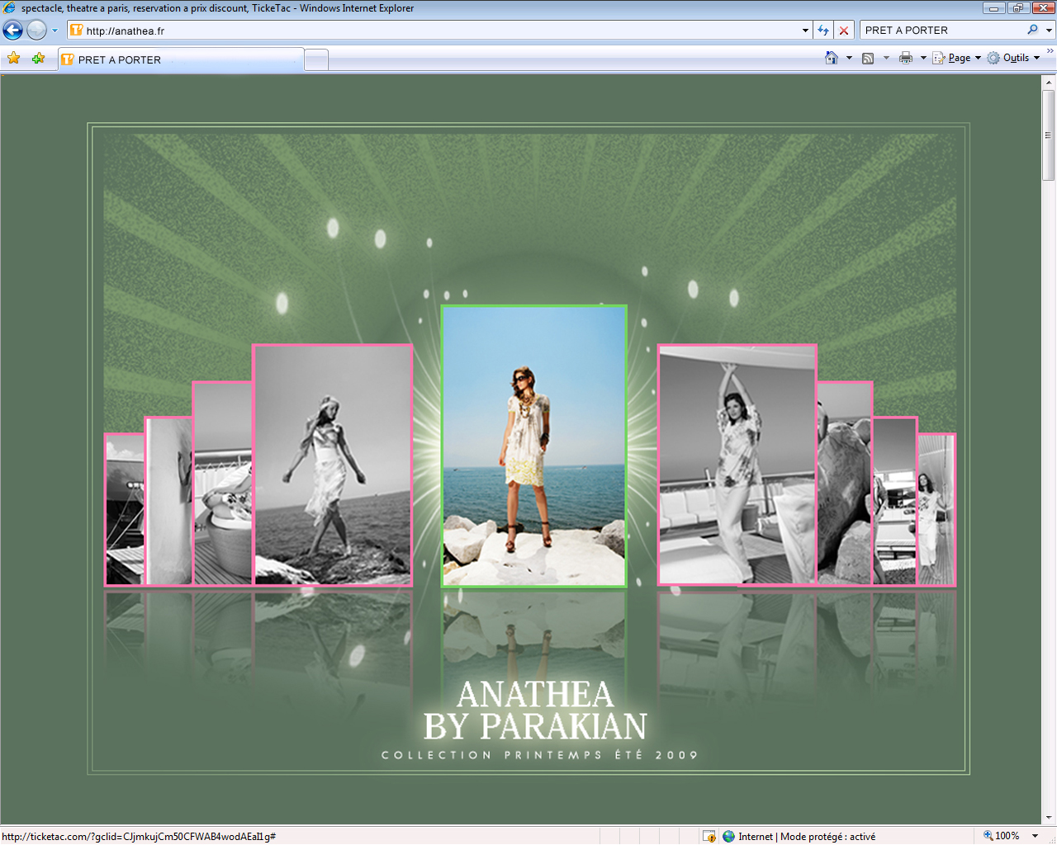Select the center color photo of the model
Viewport: 1057px width, 845px height.
(533, 446)
